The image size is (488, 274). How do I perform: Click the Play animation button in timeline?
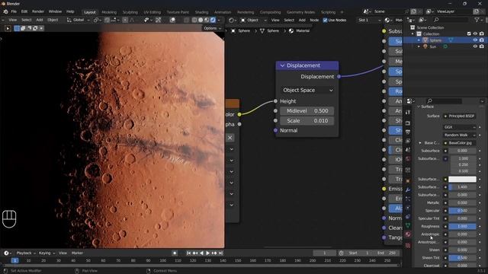click(207, 253)
